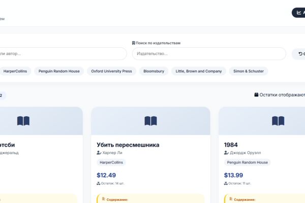Click the author icon beside Джордж Оруэлл
The image size is (305, 203).
226,153
